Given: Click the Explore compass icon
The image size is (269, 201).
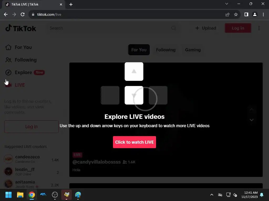Looking at the screenshot, I should tap(8, 72).
